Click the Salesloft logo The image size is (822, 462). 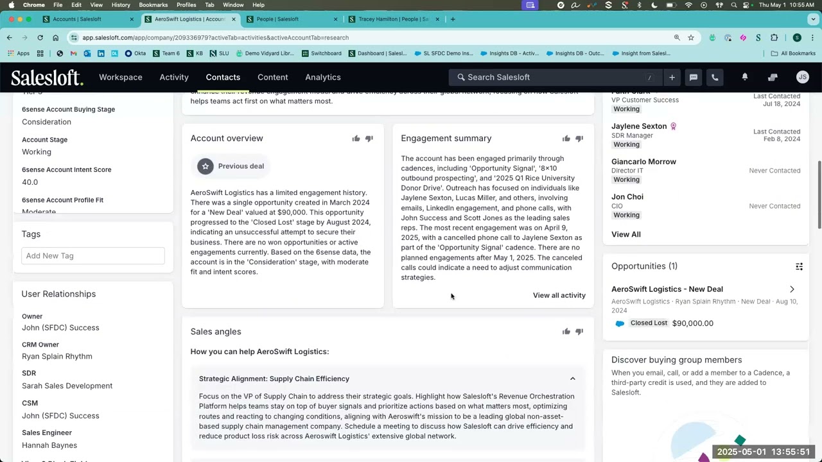(47, 78)
